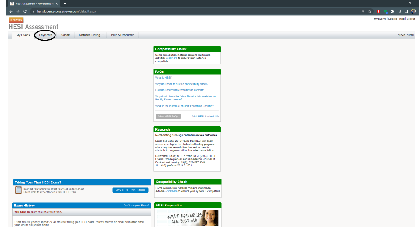Open a new browser tab
The image size is (419, 227).
click(x=65, y=4)
